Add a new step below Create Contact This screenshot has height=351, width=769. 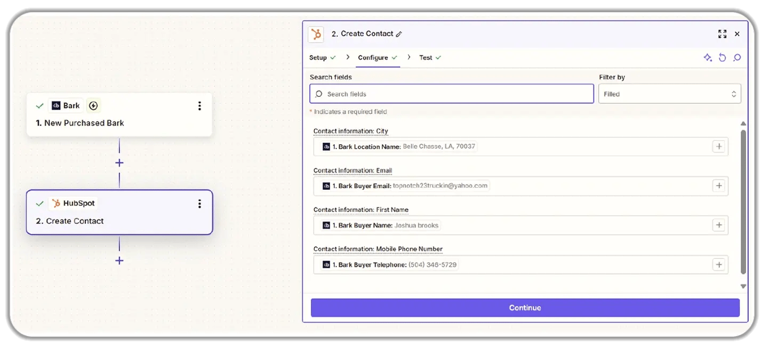119,260
